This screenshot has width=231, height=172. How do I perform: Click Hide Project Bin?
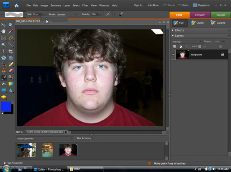point(13,163)
